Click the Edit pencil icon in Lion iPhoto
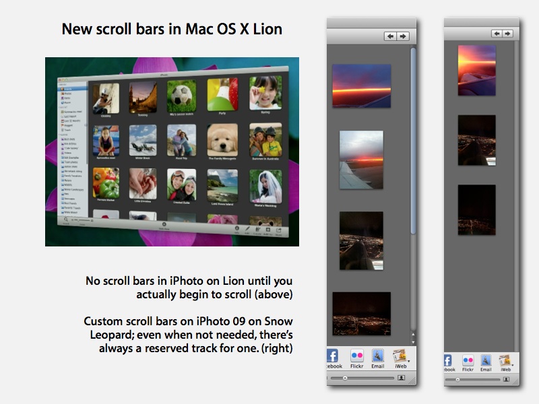The height and width of the screenshot is (404, 539). tap(247, 229)
